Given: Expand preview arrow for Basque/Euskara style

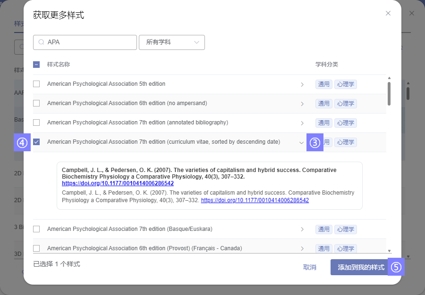Looking at the screenshot, I should [302, 229].
